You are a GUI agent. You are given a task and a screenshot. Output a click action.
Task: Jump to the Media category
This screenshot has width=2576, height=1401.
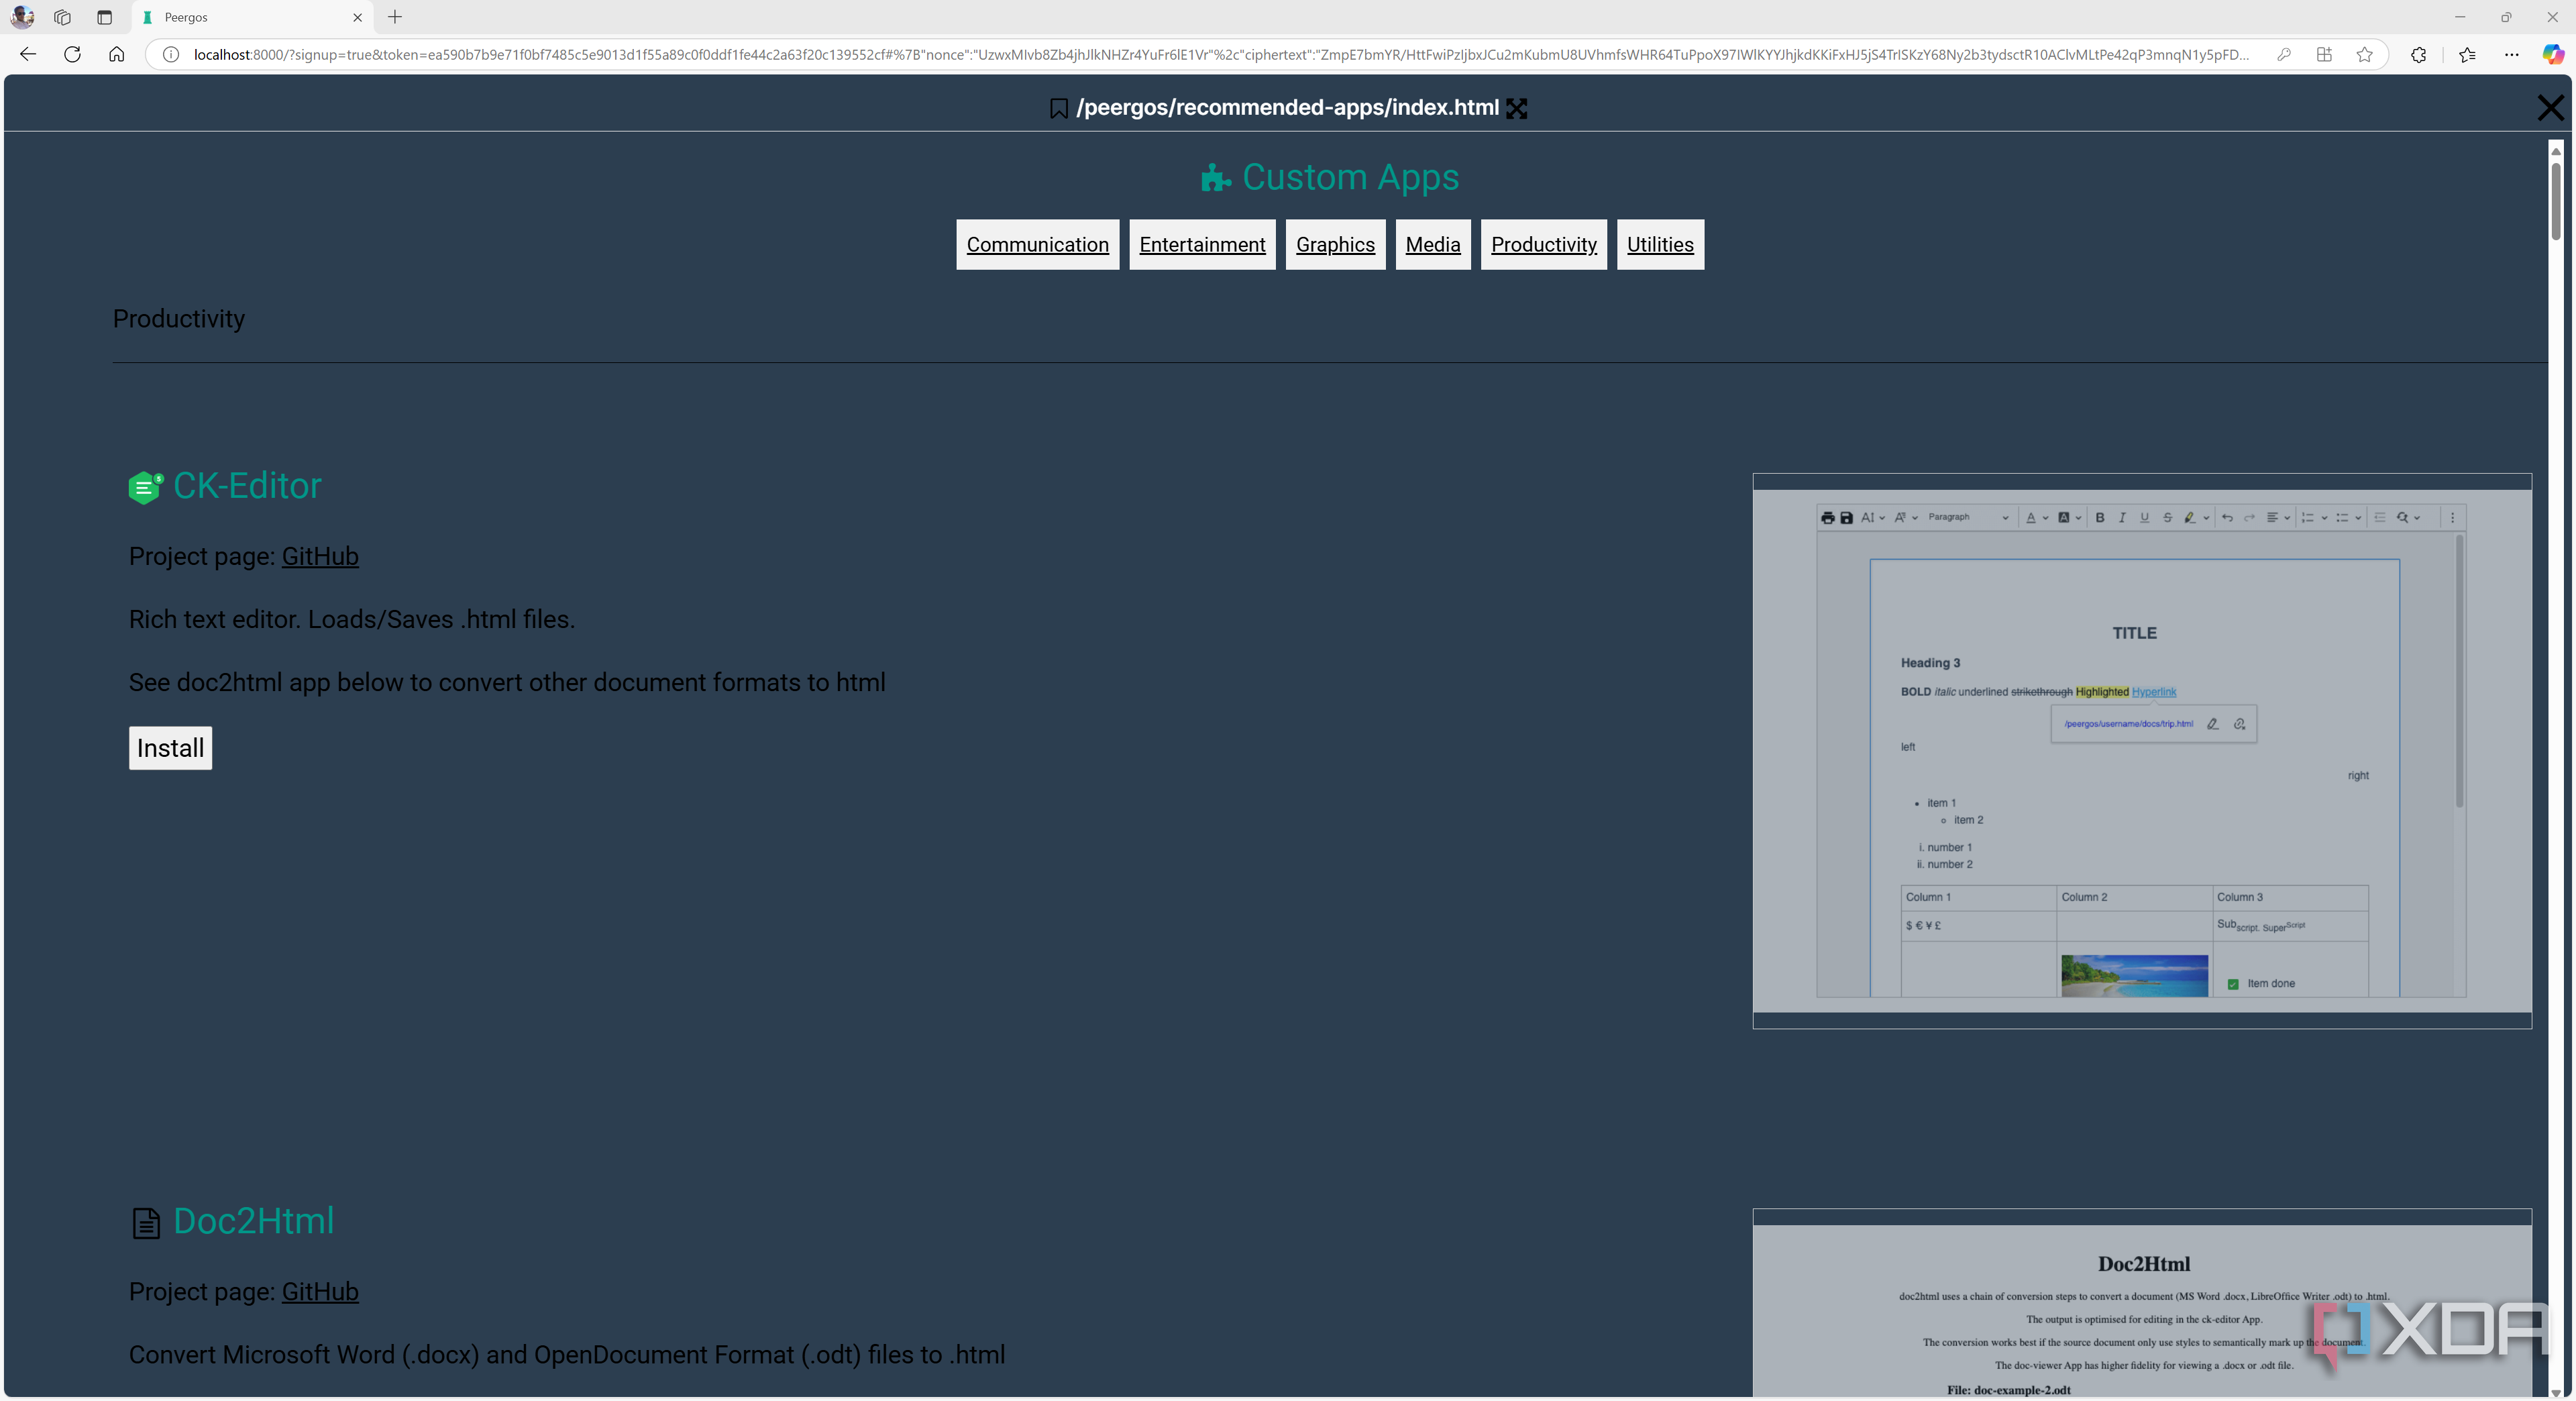[x=1432, y=244]
